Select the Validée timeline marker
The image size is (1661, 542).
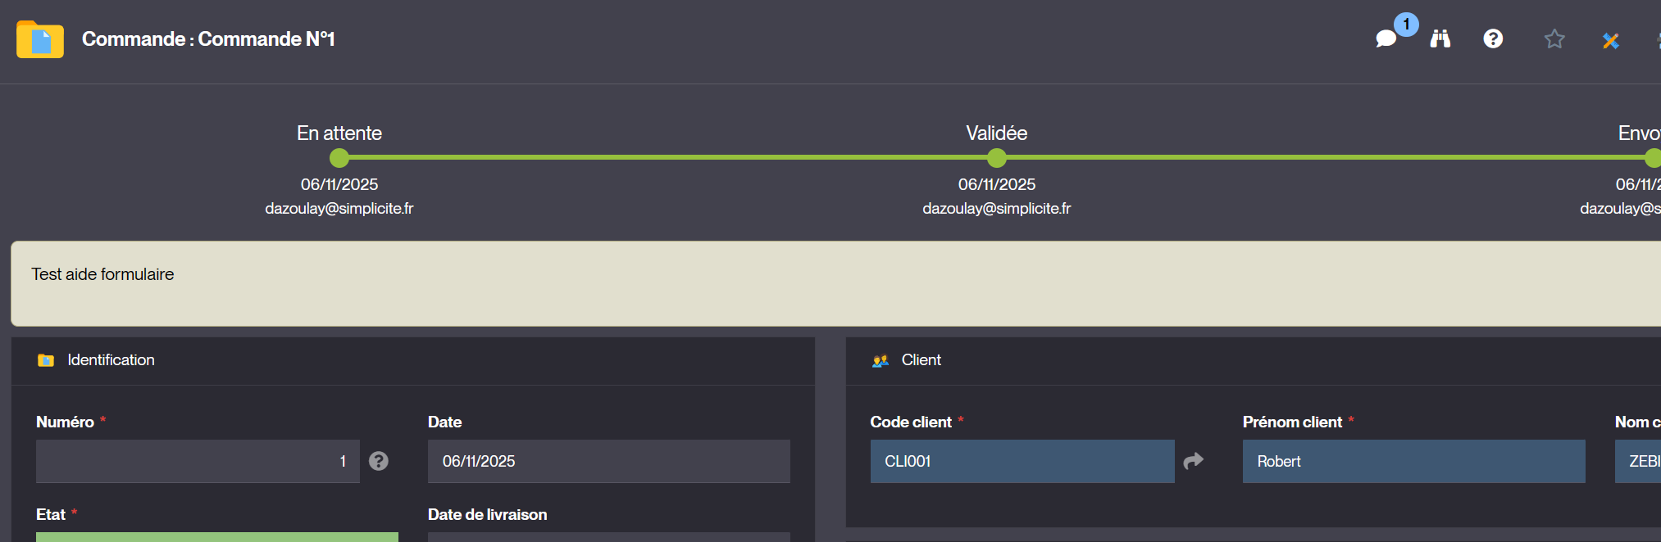coord(996,157)
